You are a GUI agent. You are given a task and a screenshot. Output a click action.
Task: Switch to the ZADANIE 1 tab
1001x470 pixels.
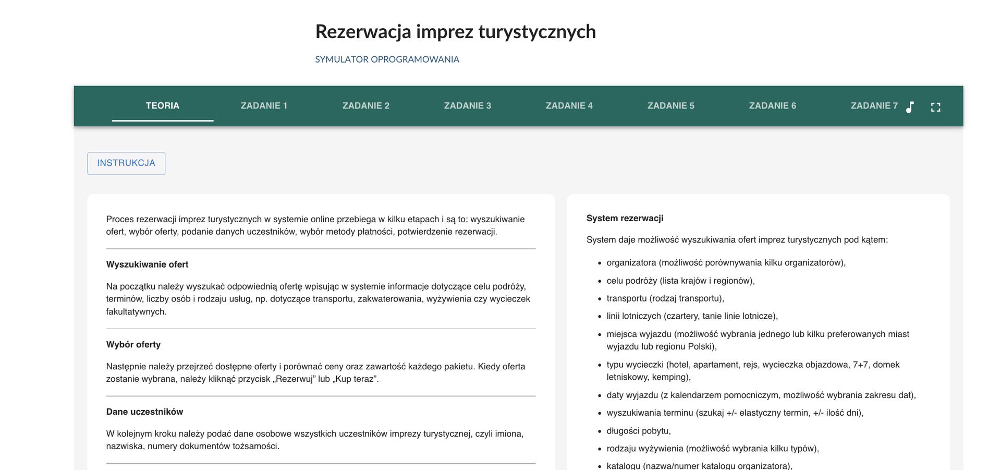(264, 105)
